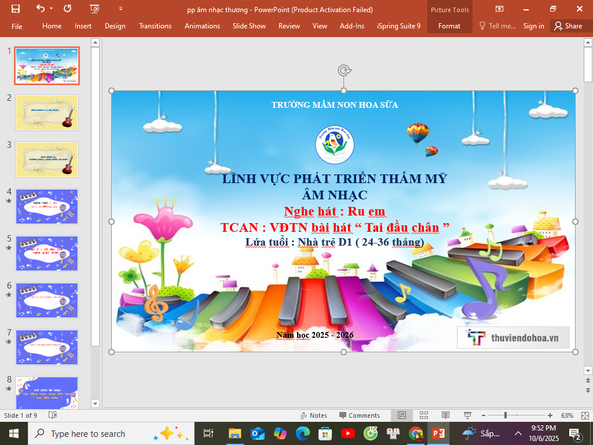Click the Share button

[568, 26]
